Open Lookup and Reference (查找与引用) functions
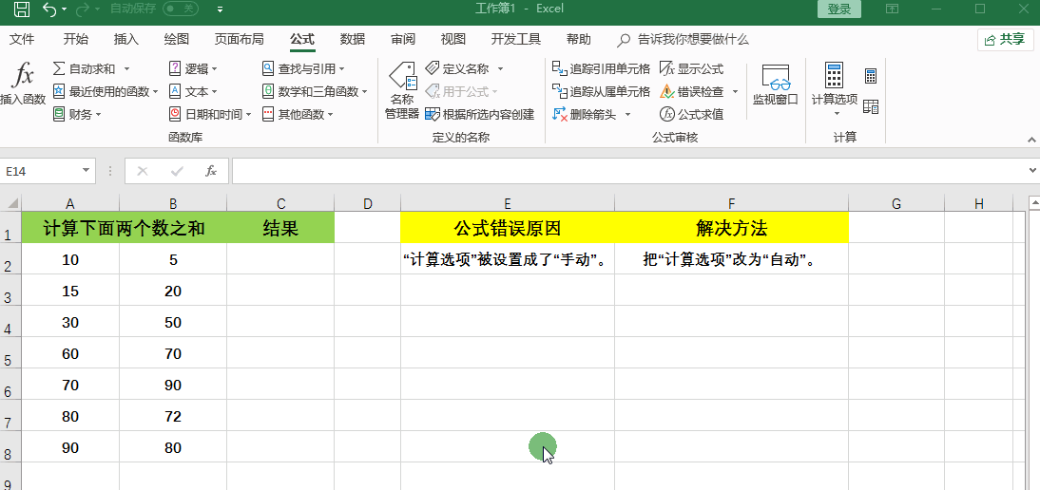The image size is (1040, 490). [303, 69]
